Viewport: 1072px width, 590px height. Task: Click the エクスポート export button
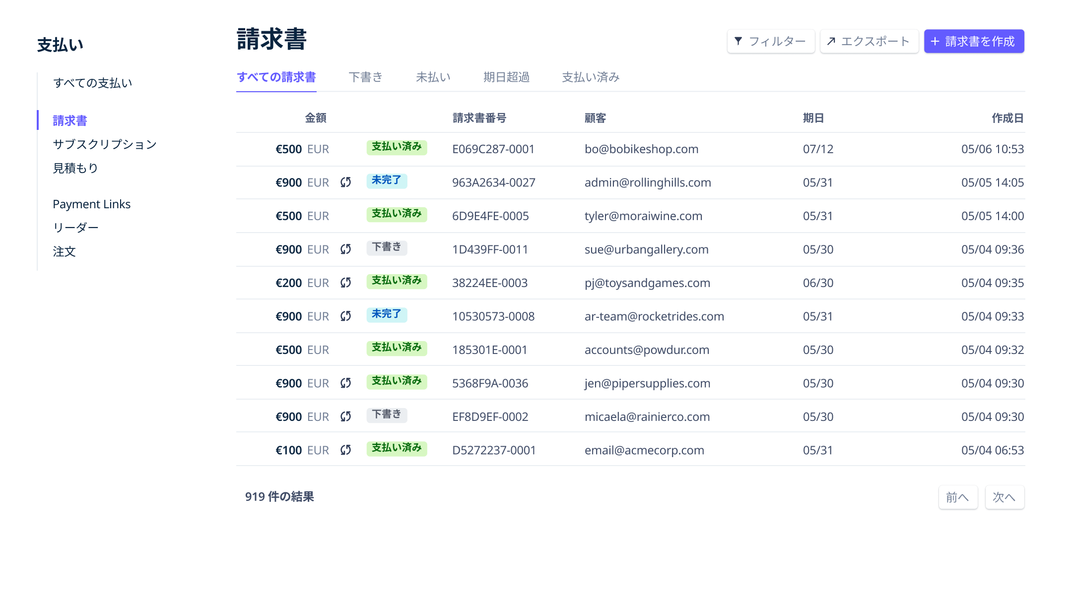pos(869,41)
